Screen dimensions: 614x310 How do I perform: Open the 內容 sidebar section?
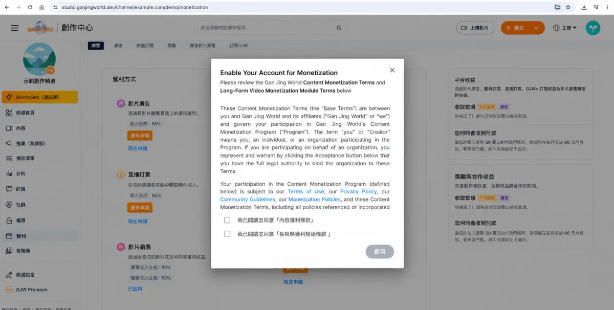pos(40,128)
